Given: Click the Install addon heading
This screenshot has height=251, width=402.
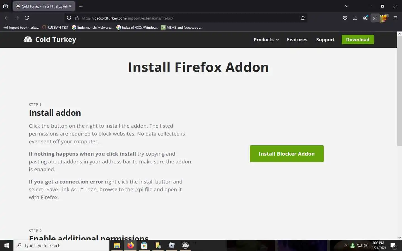Looking at the screenshot, I should pos(55,113).
